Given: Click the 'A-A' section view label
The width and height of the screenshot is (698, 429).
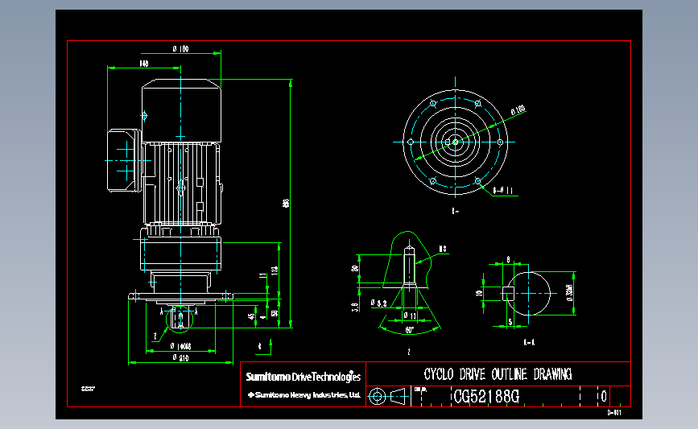Looking at the screenshot, I should tap(529, 342).
